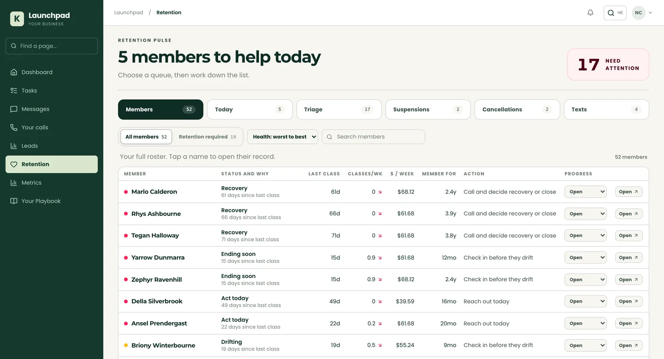Expand progress dropdown for Tegan Halloway
664x359 pixels.
[x=585, y=235]
